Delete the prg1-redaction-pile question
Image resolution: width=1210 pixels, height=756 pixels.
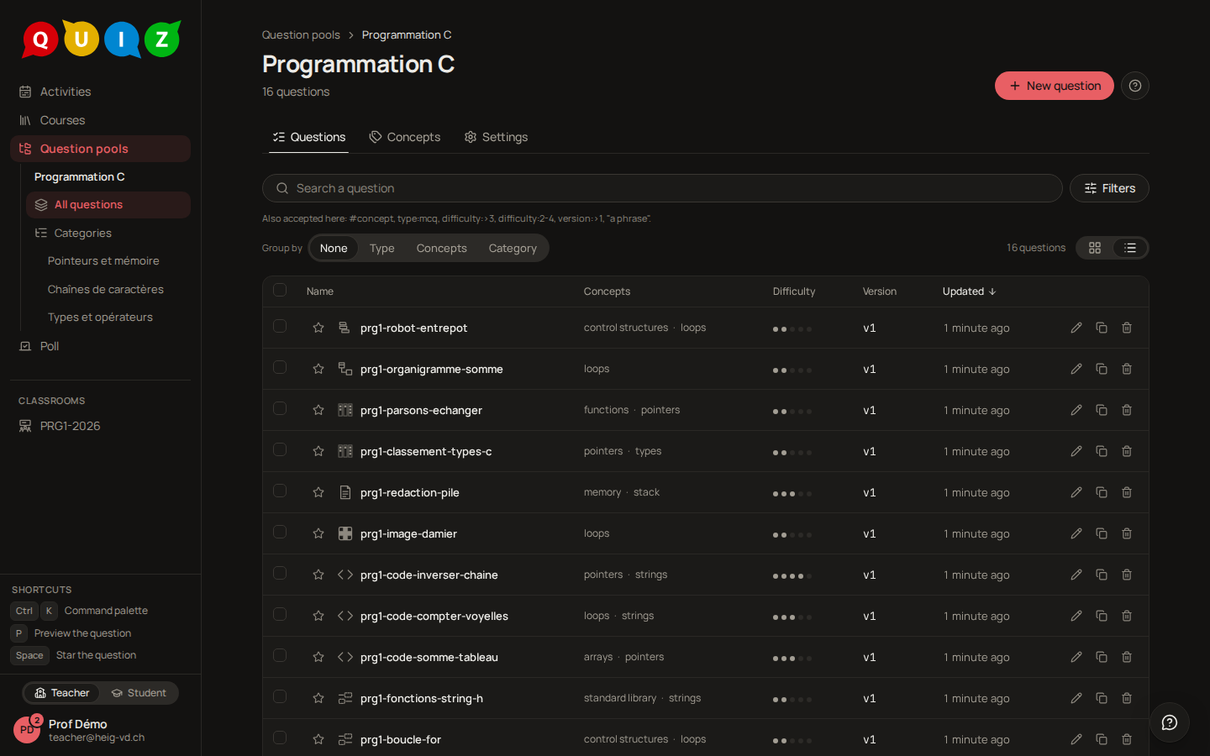[x=1127, y=492]
